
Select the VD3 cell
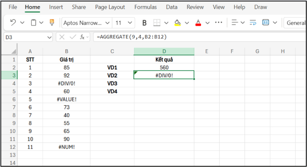[x=112, y=83]
